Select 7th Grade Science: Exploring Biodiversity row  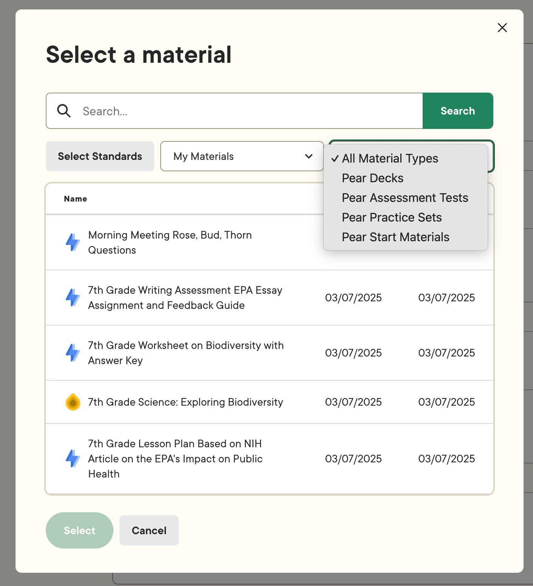270,402
